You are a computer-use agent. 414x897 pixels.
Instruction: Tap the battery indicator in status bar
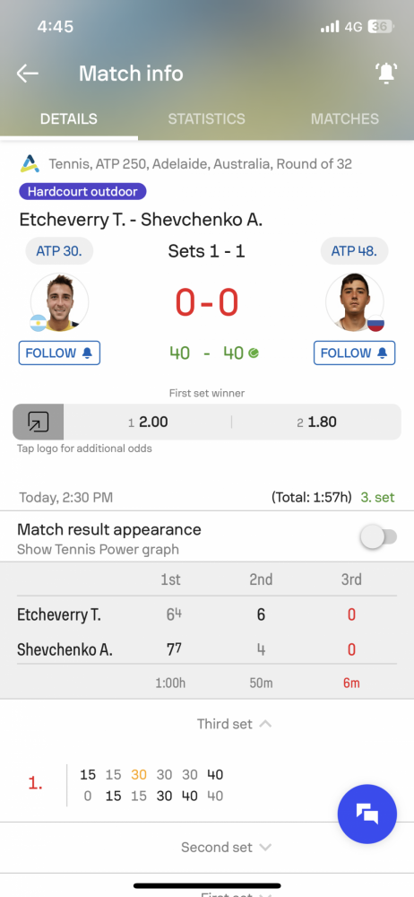pyautogui.click(x=380, y=27)
